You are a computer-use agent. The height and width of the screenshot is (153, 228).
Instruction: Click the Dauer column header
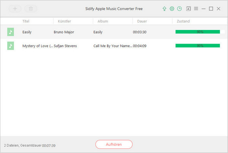click(142, 21)
